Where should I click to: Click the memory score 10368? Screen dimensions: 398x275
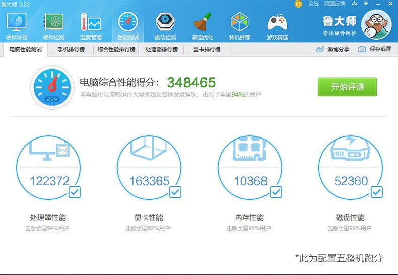pyautogui.click(x=250, y=181)
